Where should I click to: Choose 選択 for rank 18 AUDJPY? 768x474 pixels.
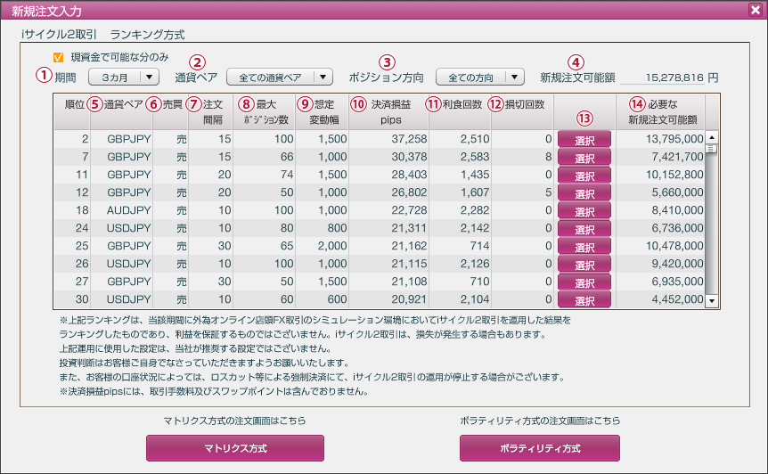pos(584,211)
